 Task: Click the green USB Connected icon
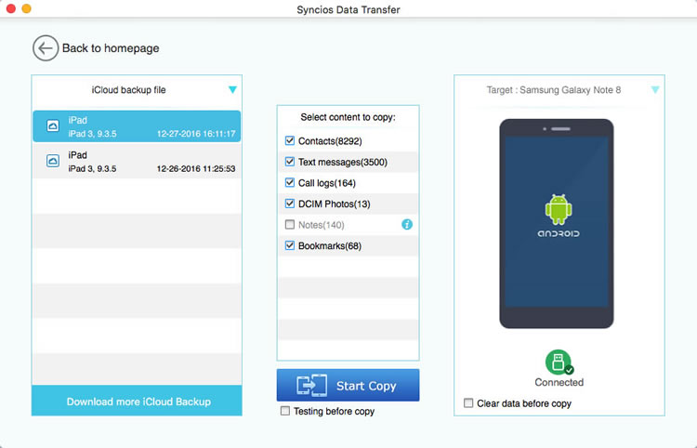tap(559, 362)
